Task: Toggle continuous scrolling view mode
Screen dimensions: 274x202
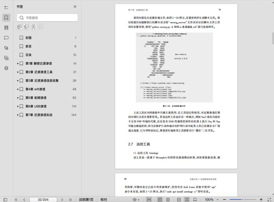Action: coord(149,199)
